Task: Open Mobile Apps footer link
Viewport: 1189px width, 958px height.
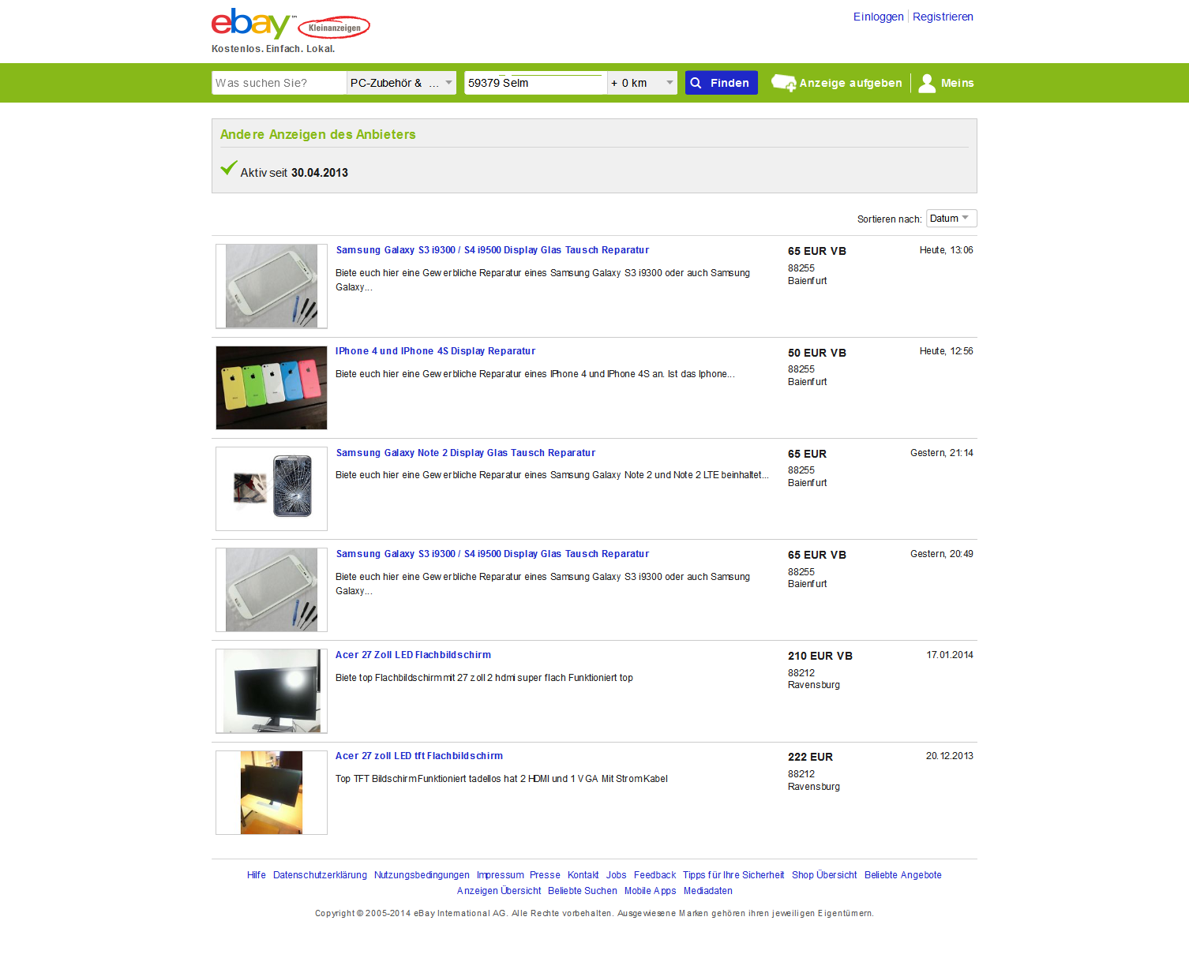Action: click(650, 891)
